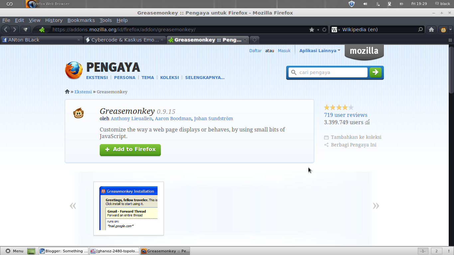Viewport: 454px width, 255px height.
Task: Click Tambahkan ke koleksi
Action: [353, 137]
